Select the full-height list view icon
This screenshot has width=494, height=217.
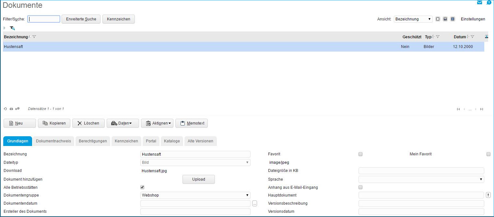click(438, 19)
